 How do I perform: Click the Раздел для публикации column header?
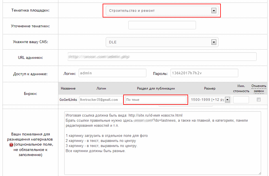click(156, 88)
